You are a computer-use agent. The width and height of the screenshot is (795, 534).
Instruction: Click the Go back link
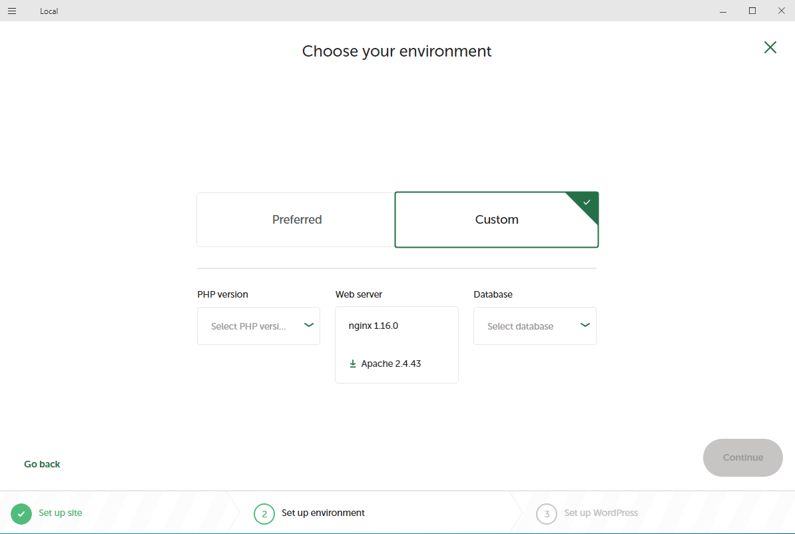point(42,464)
